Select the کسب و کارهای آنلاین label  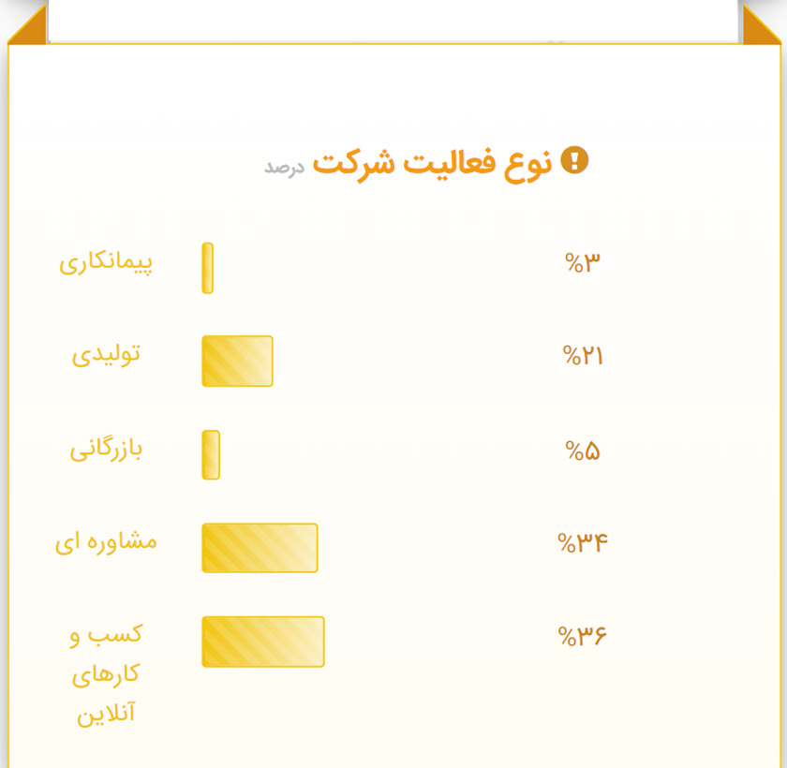(x=106, y=673)
